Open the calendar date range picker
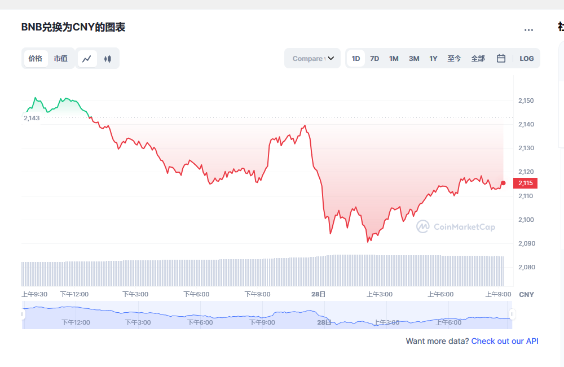 (x=501, y=58)
